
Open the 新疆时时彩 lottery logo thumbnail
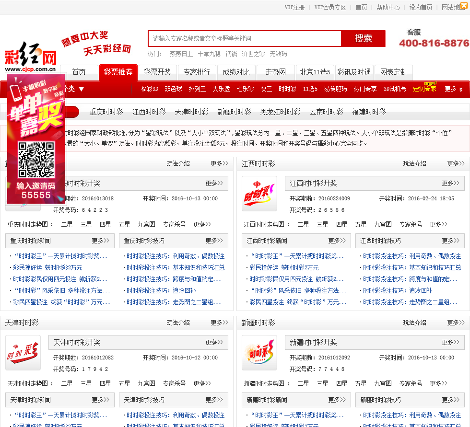[x=259, y=352]
